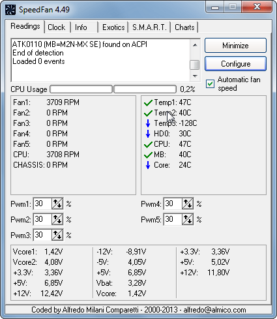
Task: Click the SpeedFan app icon in title bar
Action: tap(10, 10)
